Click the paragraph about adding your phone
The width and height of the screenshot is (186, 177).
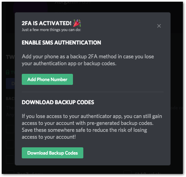coord(88,60)
